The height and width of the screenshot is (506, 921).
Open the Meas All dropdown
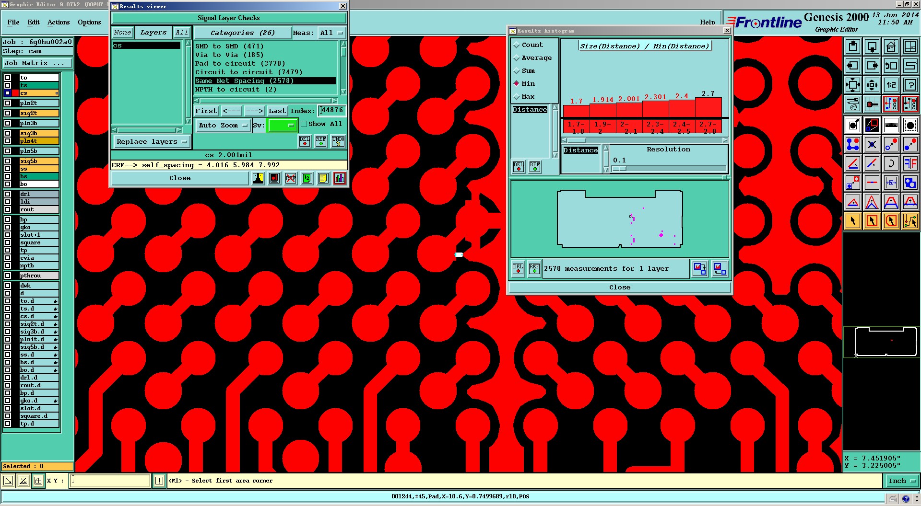pyautogui.click(x=332, y=33)
